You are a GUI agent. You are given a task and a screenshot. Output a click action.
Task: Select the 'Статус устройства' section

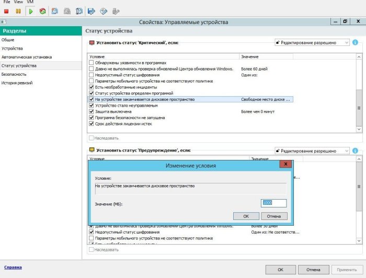[41, 66]
